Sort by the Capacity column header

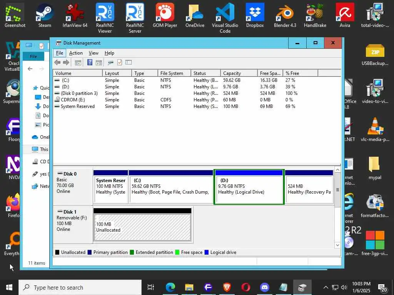point(239,73)
